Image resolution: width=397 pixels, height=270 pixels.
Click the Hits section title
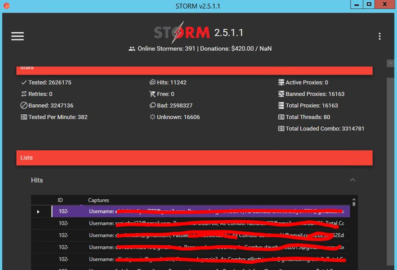click(37, 180)
